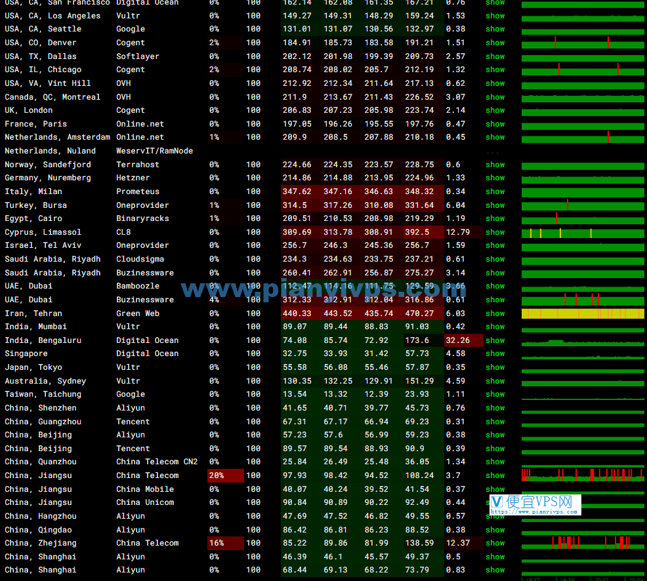Click the "Singapore" location text
Viewport: 647px width, 581px height.
click(x=26, y=353)
